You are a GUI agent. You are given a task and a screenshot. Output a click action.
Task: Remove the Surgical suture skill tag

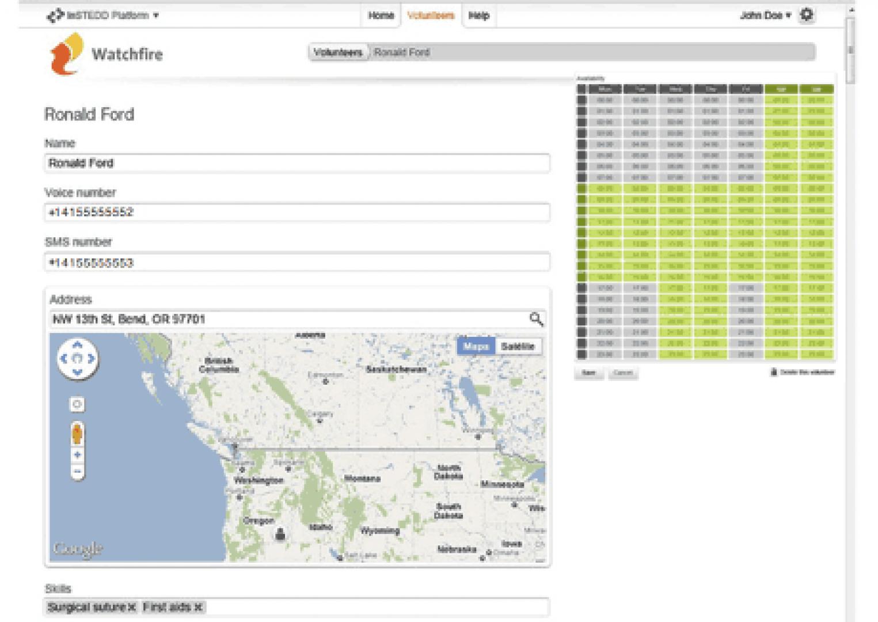click(132, 607)
